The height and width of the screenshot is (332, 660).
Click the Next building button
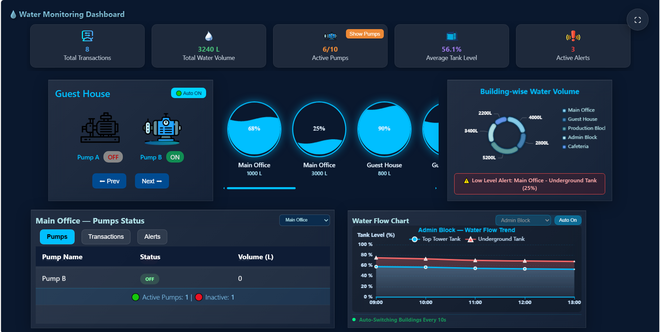[152, 181]
